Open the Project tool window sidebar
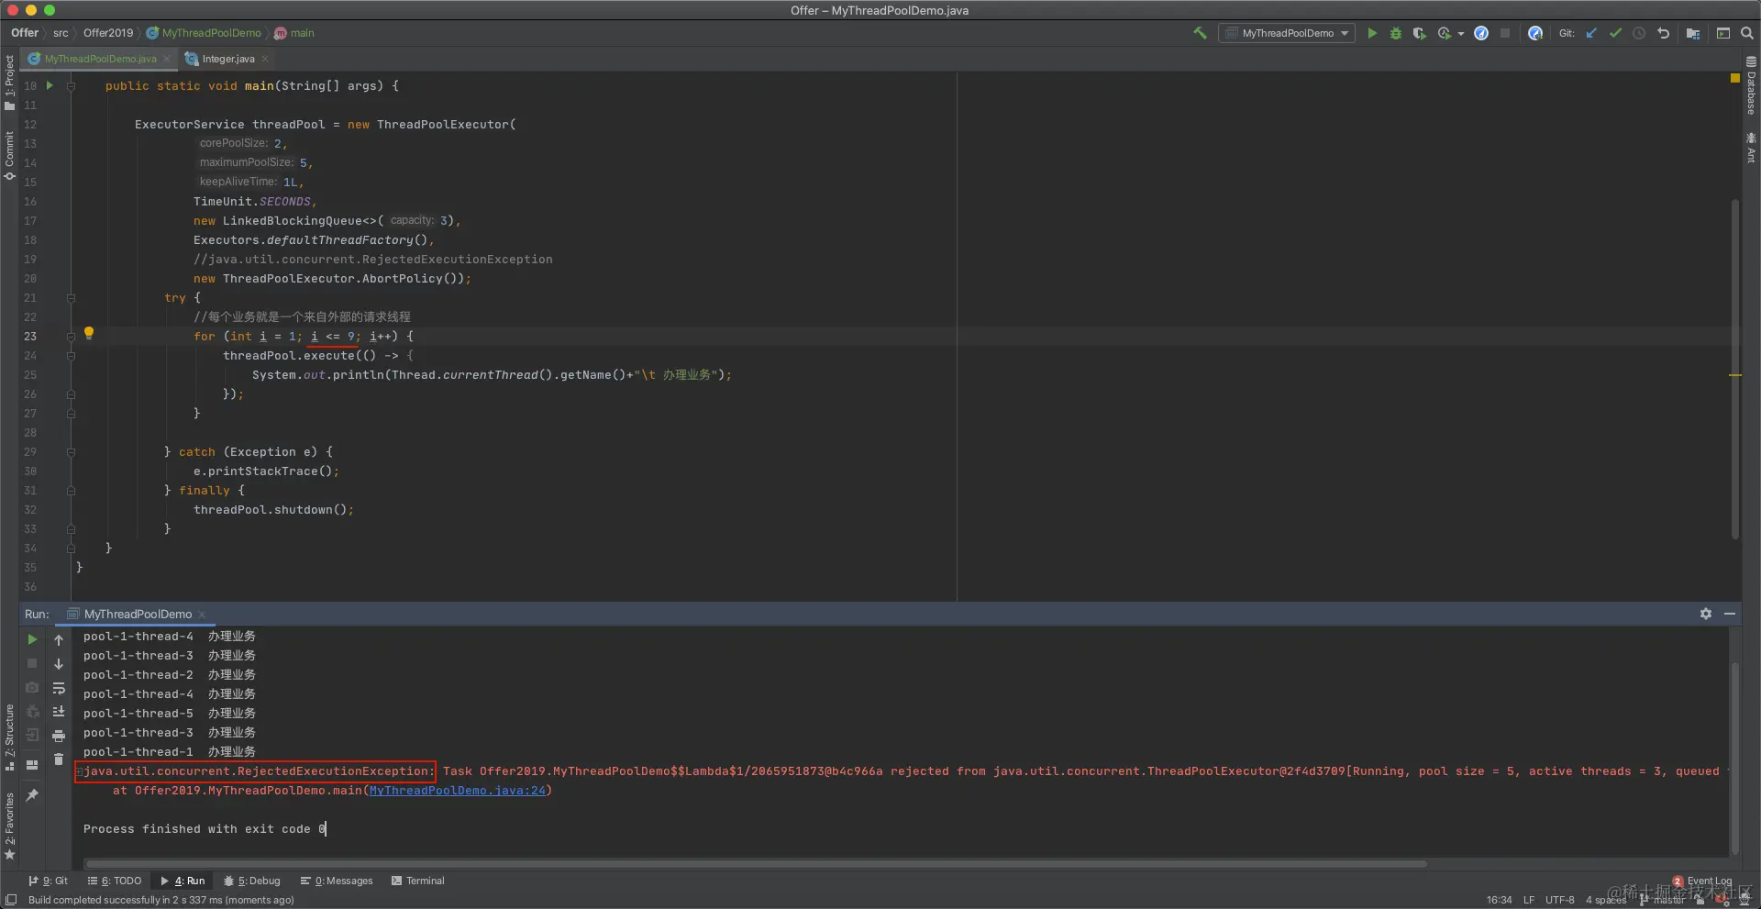Viewport: 1761px width, 909px height. point(10,83)
